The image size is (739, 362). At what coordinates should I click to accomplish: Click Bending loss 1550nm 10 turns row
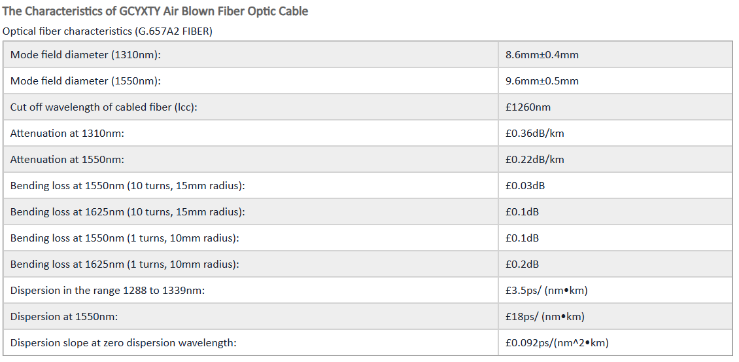[368, 185]
